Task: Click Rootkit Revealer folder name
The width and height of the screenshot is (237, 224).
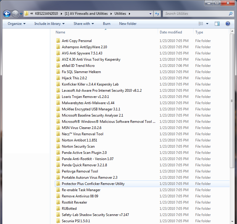Action: click(74, 202)
